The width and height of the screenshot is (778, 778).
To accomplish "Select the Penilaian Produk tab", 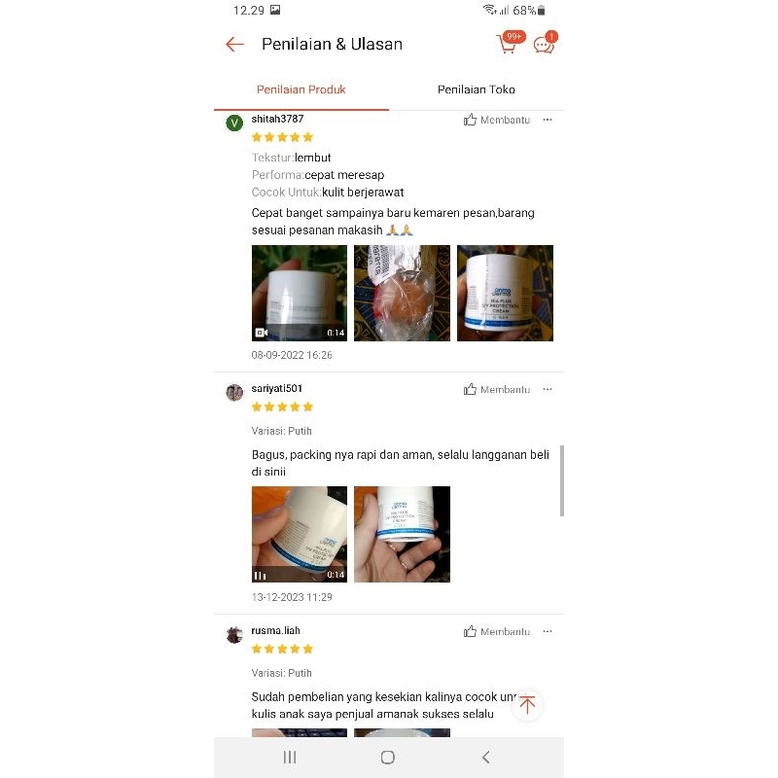I will 301,89.
